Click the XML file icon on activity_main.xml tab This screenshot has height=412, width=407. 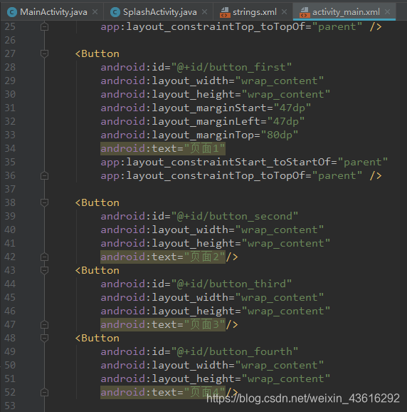(305, 12)
